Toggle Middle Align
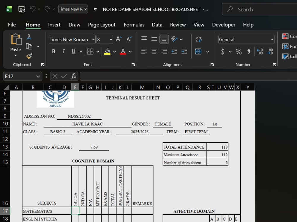The image size is (297, 222). [x=154, y=39]
